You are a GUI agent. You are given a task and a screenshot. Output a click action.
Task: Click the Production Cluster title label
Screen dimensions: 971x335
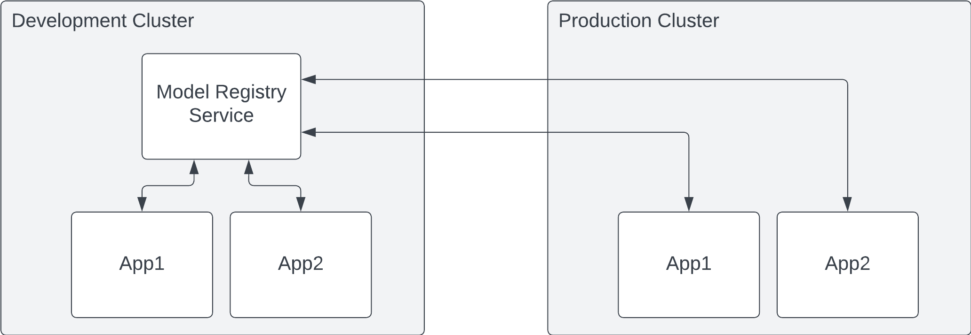point(638,21)
